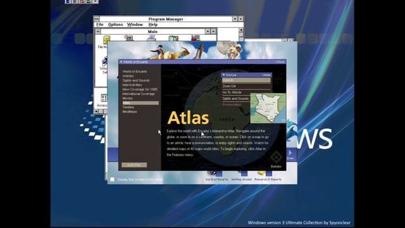The width and height of the screenshot is (405, 228).
Task: Click the Program Manager vertical scrollbar up arrow
Action: click(x=241, y=30)
